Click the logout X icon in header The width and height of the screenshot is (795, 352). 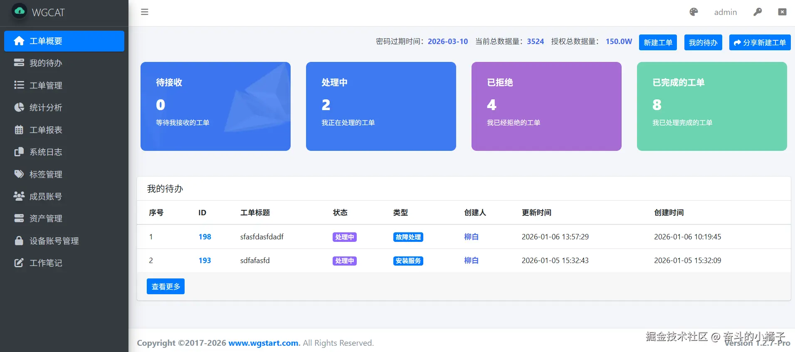[782, 12]
